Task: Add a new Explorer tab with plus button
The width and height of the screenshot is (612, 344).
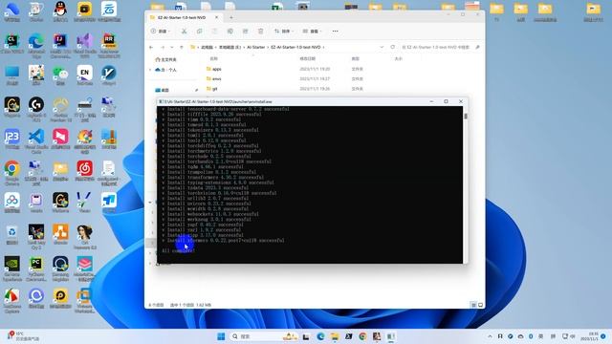Action: [x=231, y=17]
